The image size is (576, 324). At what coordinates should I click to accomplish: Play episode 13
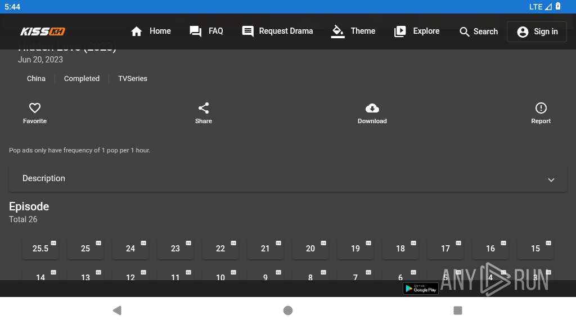click(85, 274)
